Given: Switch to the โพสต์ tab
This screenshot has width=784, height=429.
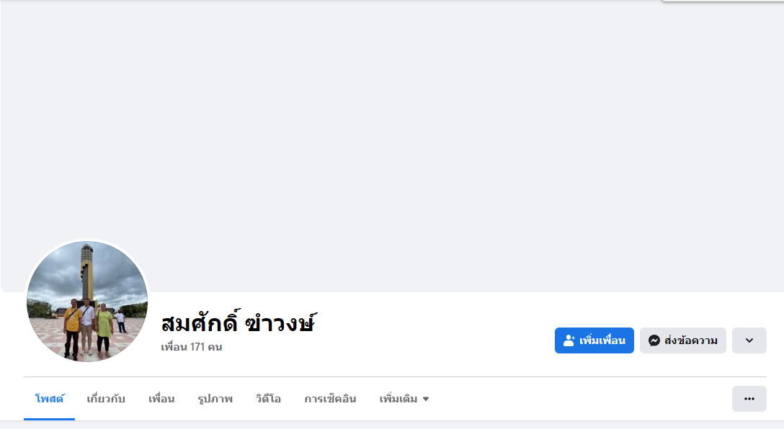Looking at the screenshot, I should pyautogui.click(x=49, y=399).
